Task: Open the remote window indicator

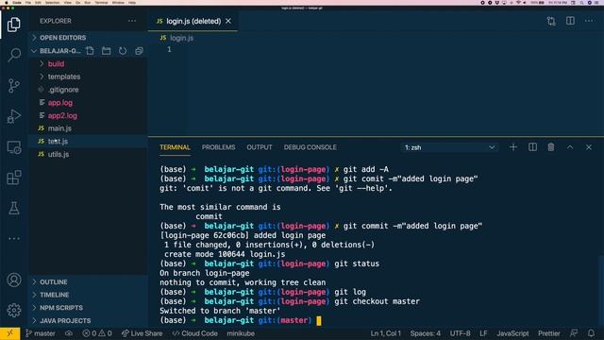Action: 10,333
